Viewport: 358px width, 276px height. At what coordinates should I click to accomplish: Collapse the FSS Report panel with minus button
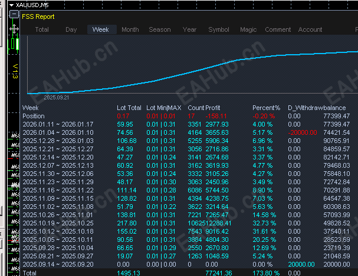[x=14, y=14]
